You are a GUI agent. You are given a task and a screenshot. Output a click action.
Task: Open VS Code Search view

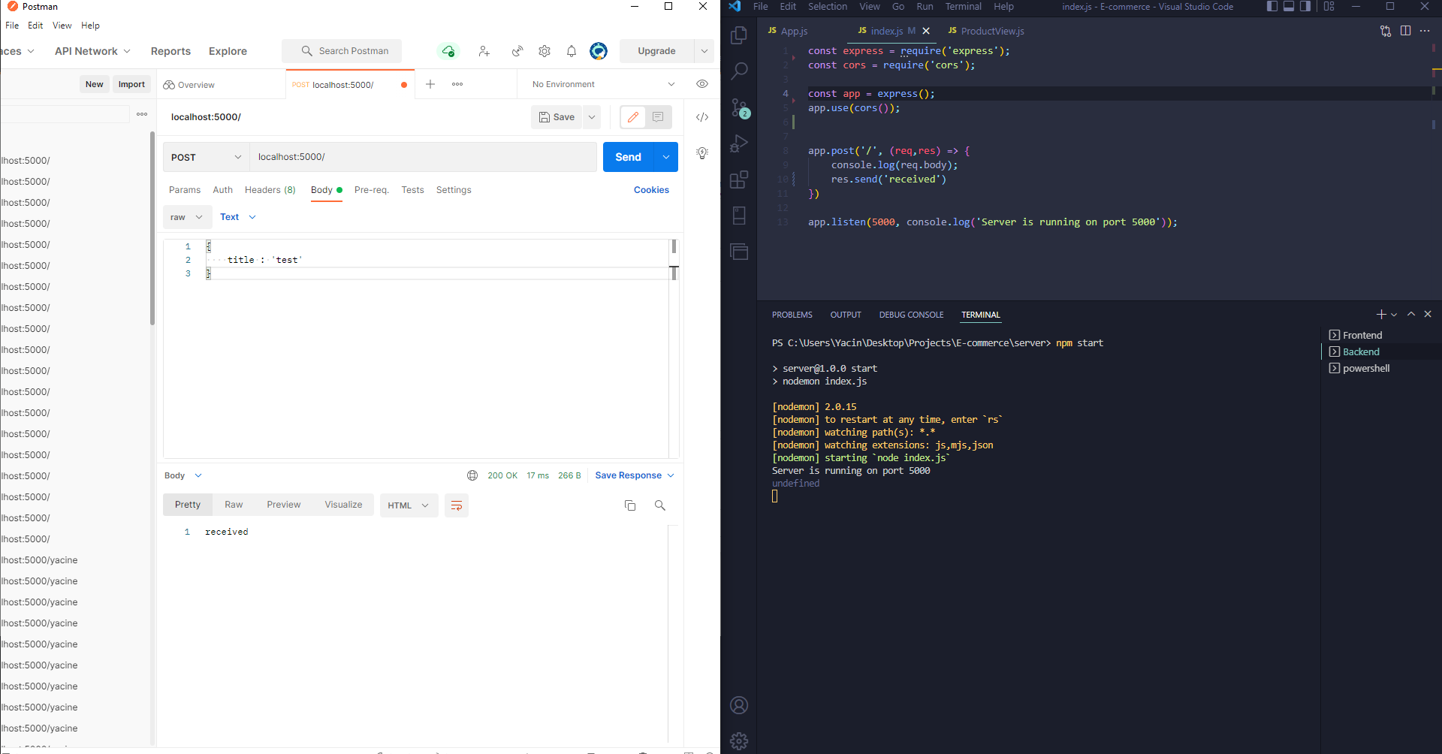(x=739, y=71)
